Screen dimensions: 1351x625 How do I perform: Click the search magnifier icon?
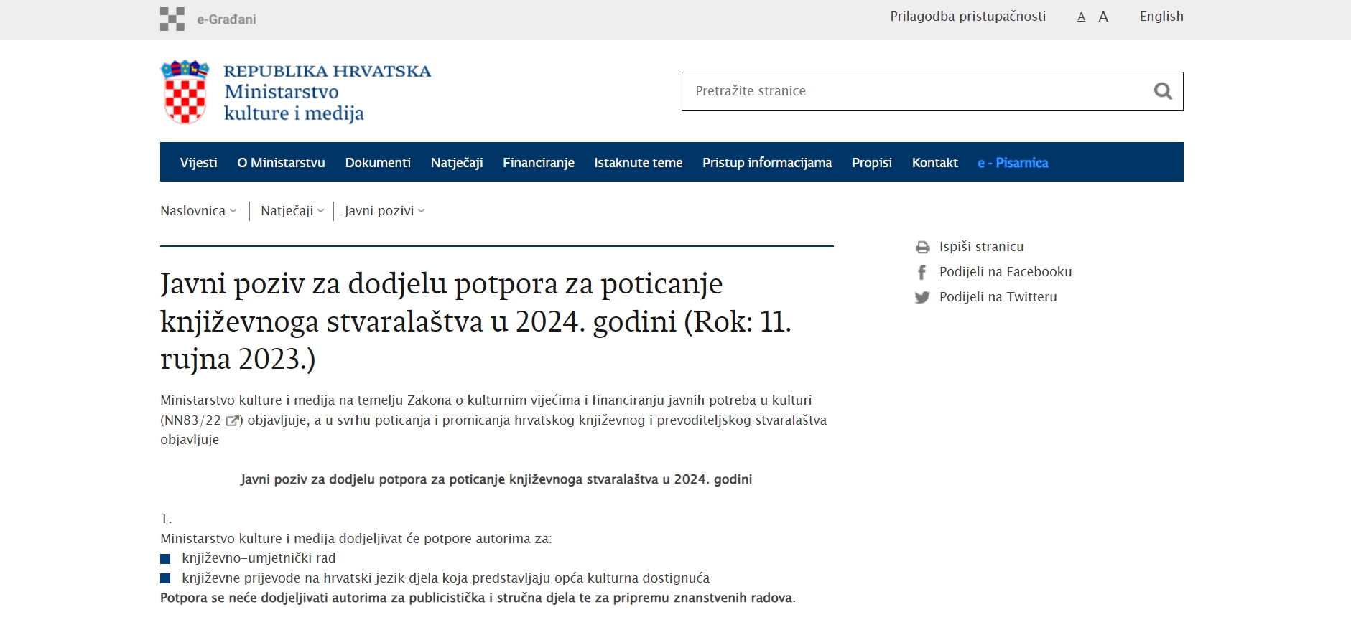pyautogui.click(x=1162, y=91)
